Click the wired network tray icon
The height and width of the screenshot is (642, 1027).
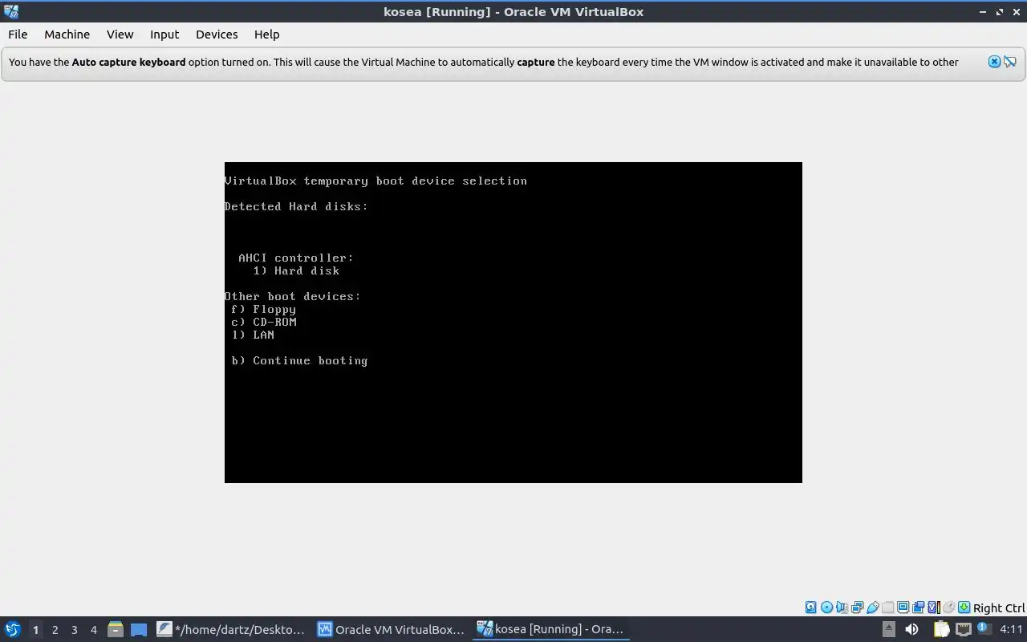point(963,629)
